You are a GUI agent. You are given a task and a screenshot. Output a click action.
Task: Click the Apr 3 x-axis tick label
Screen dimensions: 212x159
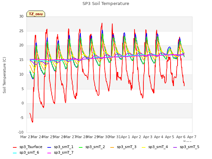(x=148, y=137)
